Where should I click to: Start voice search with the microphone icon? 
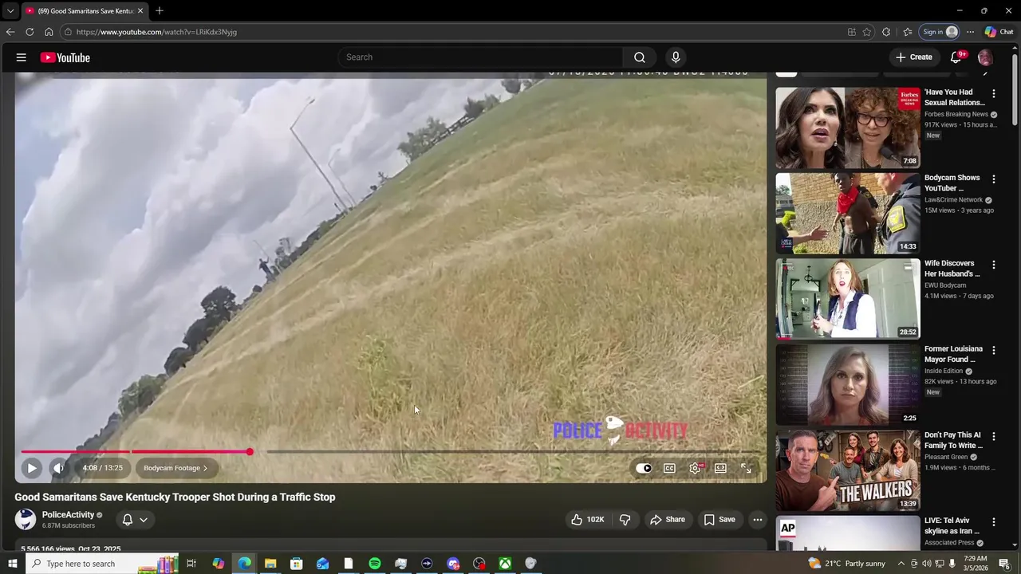[676, 57]
